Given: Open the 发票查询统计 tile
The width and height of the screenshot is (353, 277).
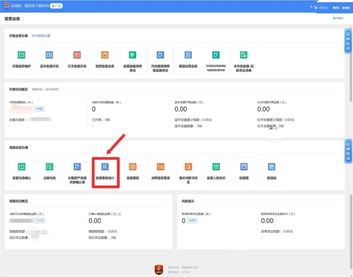Looking at the screenshot, I should (x=105, y=171).
